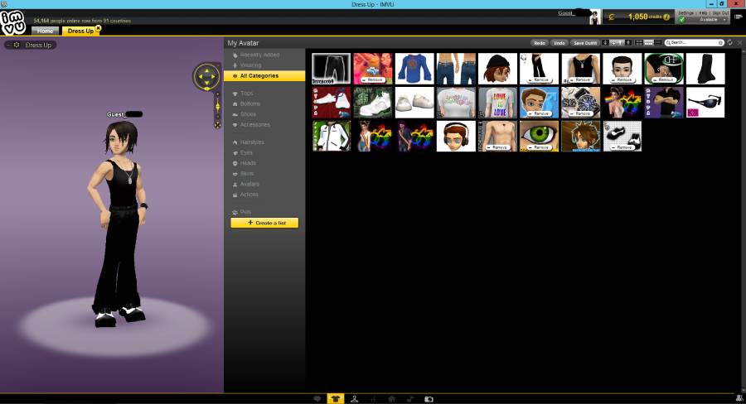The height and width of the screenshot is (404, 746).
Task: Select the black sunglasses thumbnail
Action: pos(705,102)
